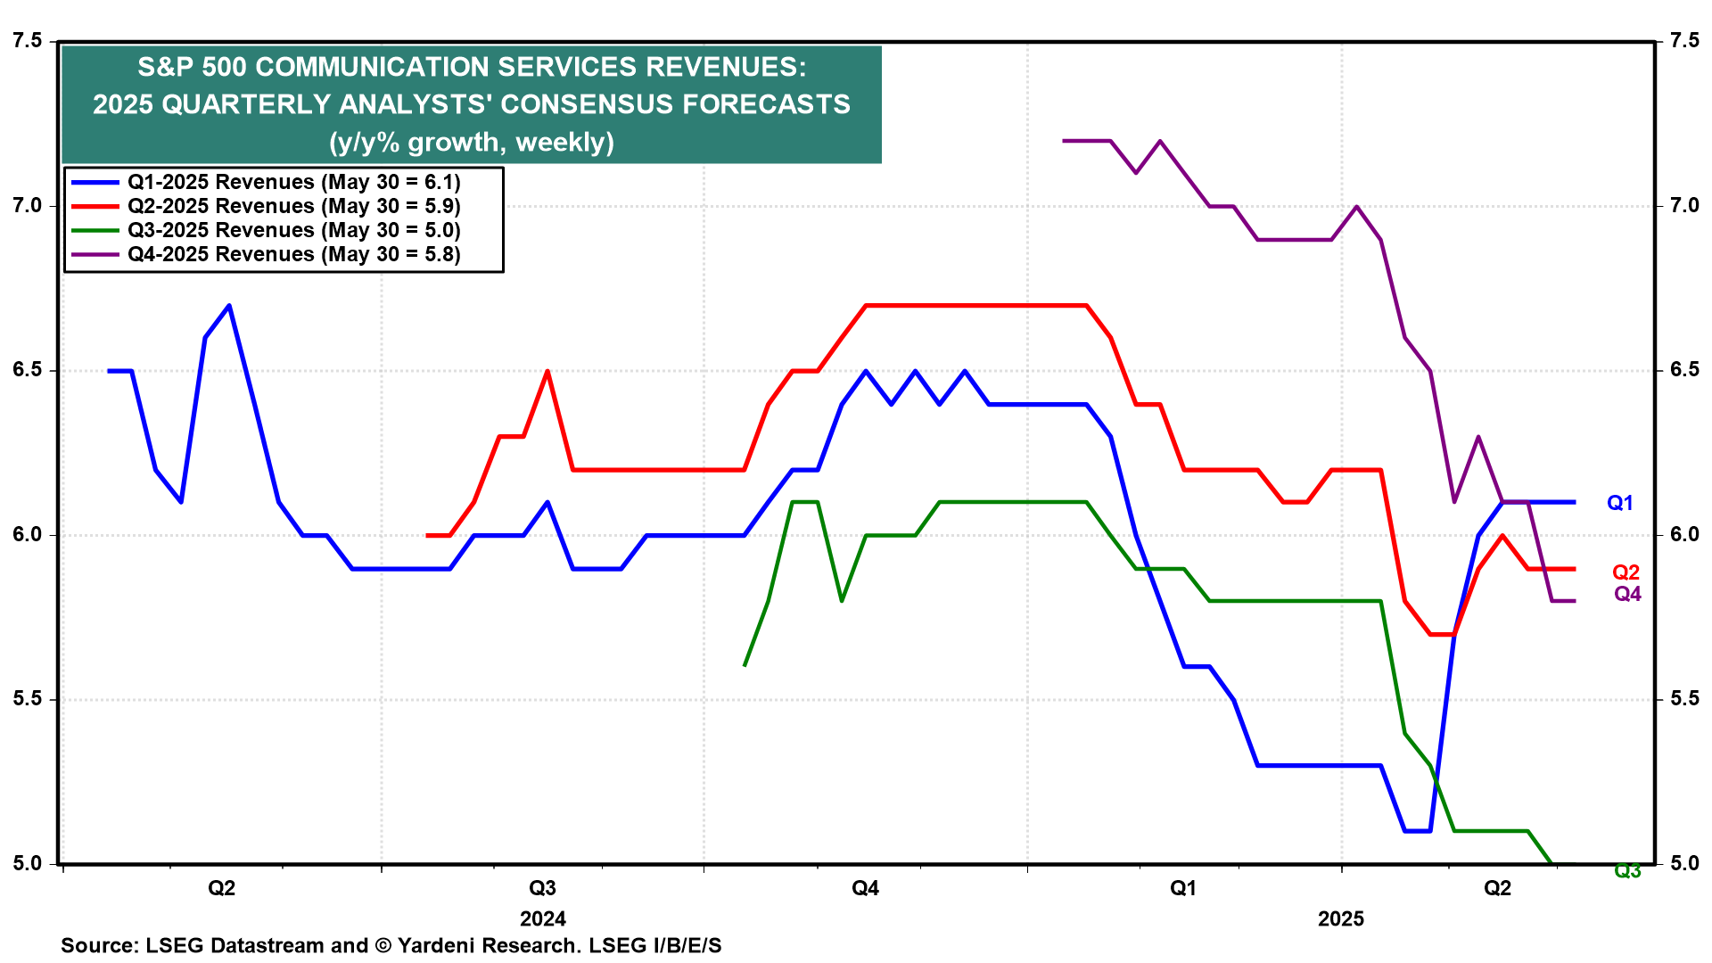Image resolution: width=1712 pixels, height=963 pixels.
Task: Click the Q2-2025 Revenues legend text
Action: point(293,206)
